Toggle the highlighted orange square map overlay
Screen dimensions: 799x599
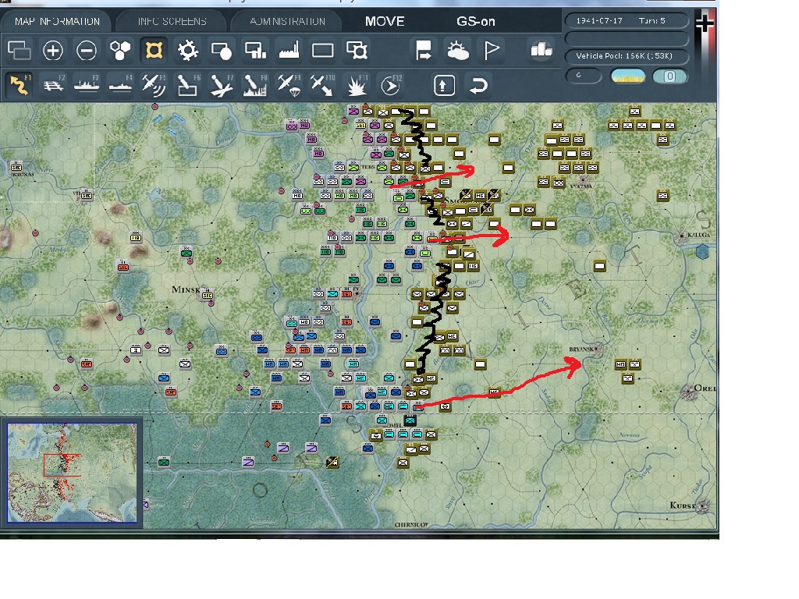[154, 51]
